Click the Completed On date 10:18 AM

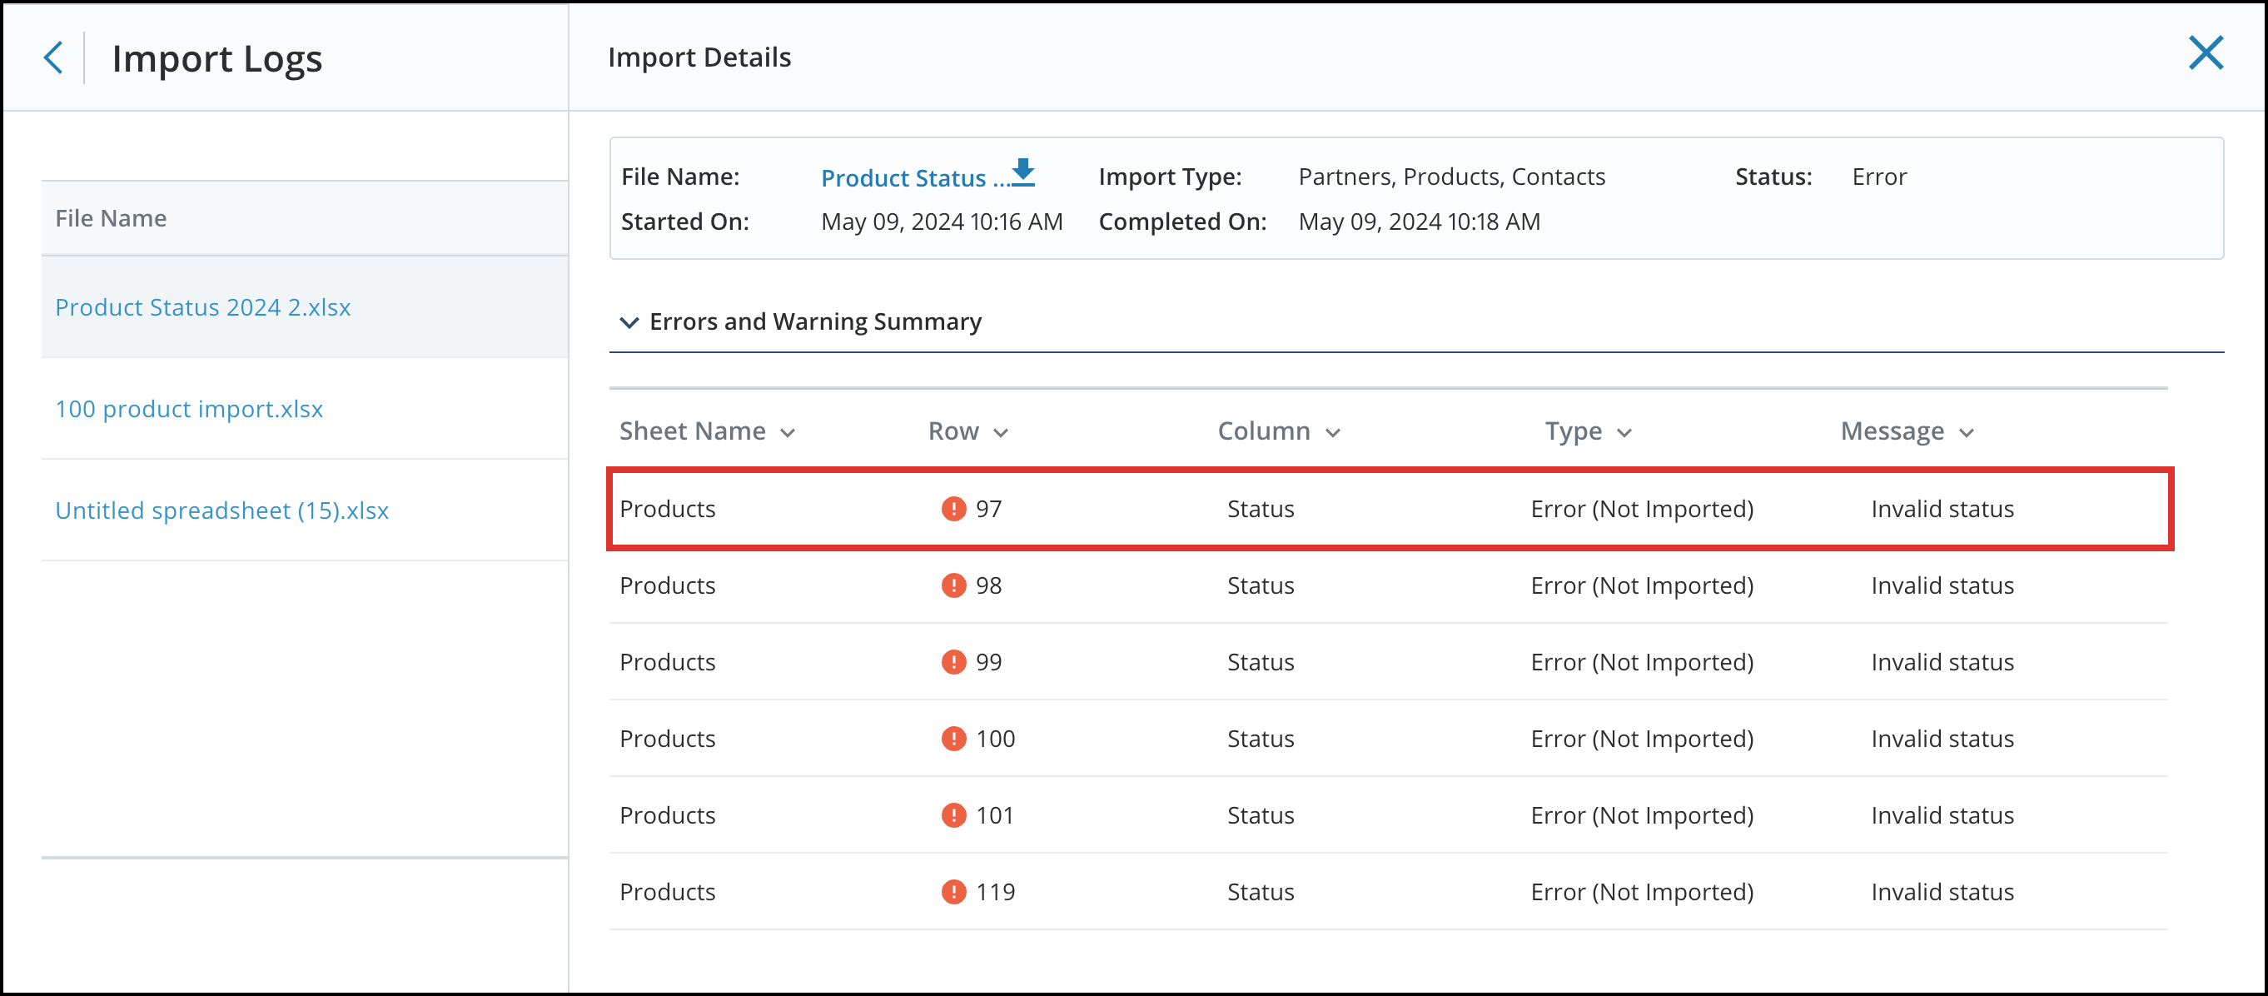click(x=1419, y=221)
